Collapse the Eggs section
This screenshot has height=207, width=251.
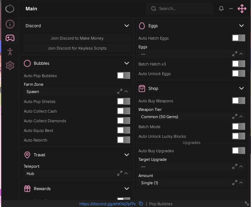click(241, 26)
